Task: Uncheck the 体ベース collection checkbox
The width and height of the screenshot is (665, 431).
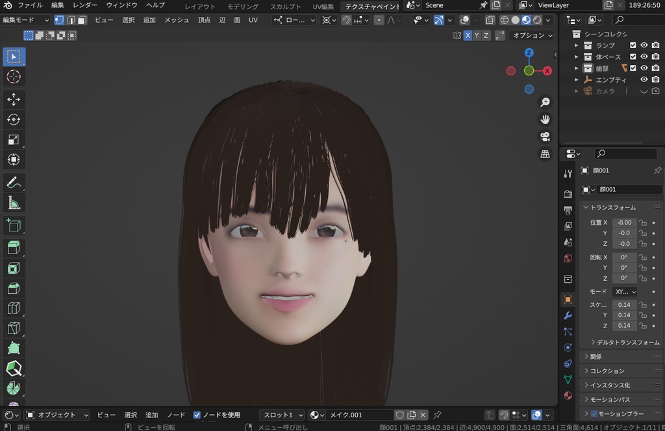Action: click(x=633, y=57)
